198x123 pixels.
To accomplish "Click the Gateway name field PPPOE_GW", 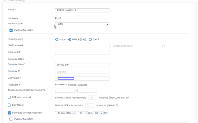I will tap(82, 65).
